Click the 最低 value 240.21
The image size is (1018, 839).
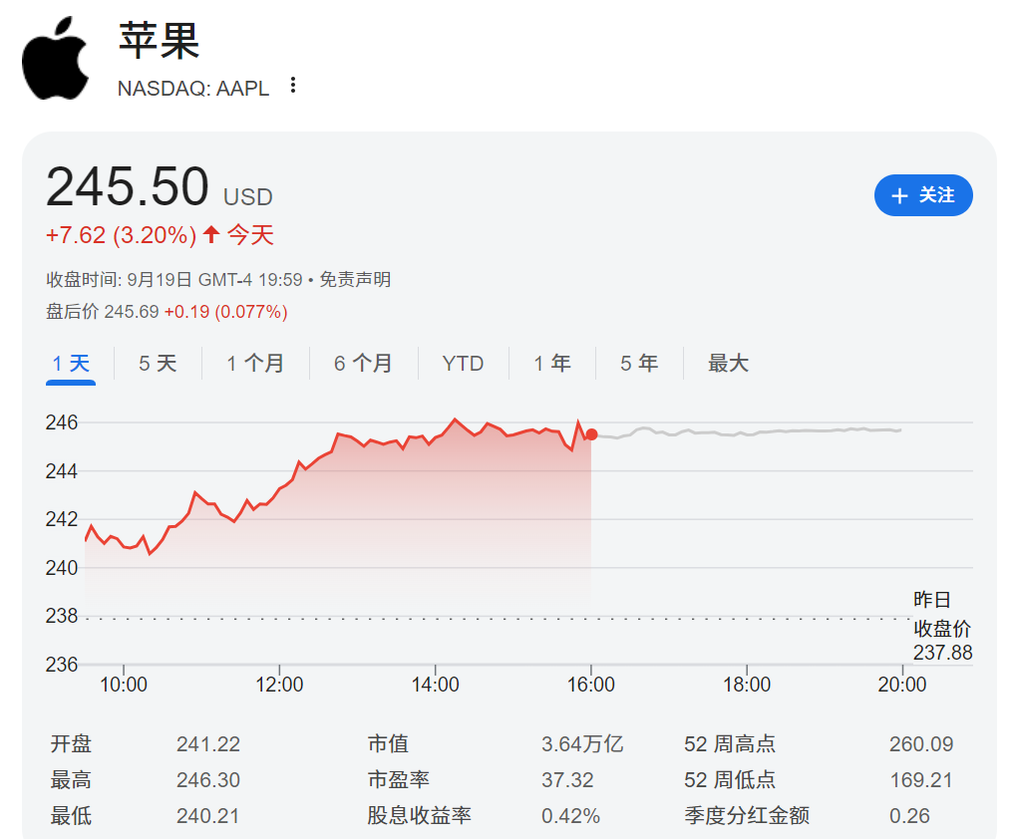click(x=208, y=815)
